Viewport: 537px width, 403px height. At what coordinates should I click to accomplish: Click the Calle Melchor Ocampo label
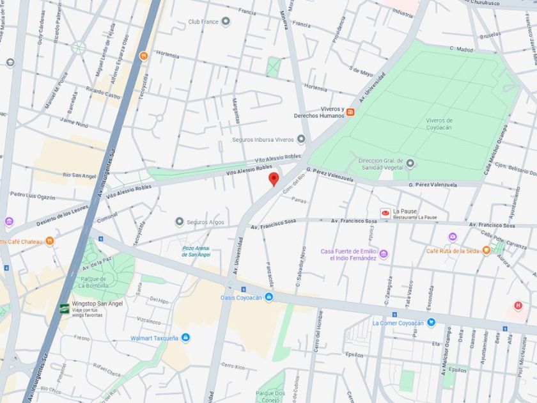[495, 150]
